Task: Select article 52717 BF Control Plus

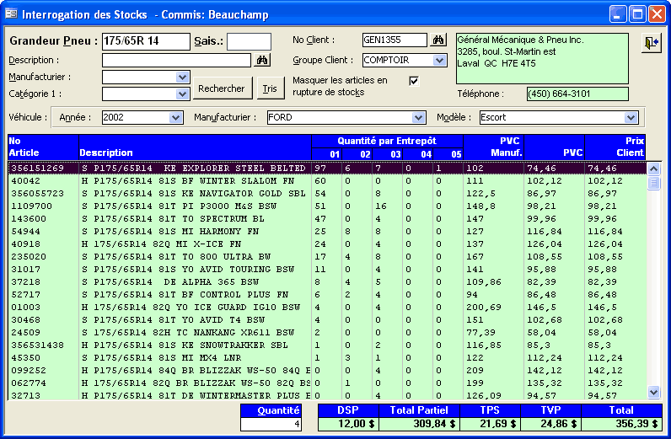Action: [327, 294]
